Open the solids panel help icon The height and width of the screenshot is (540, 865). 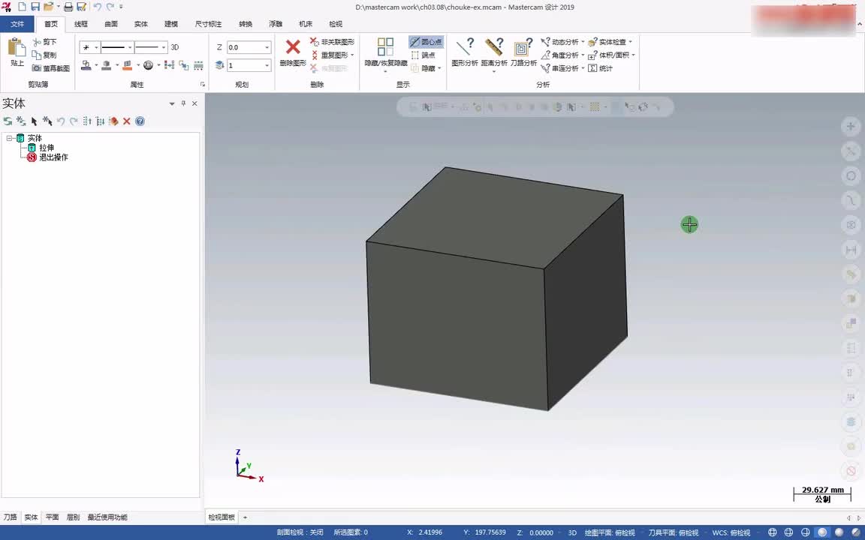140,121
